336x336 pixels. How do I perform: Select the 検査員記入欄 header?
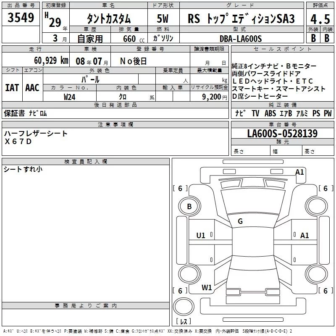coord(86,162)
